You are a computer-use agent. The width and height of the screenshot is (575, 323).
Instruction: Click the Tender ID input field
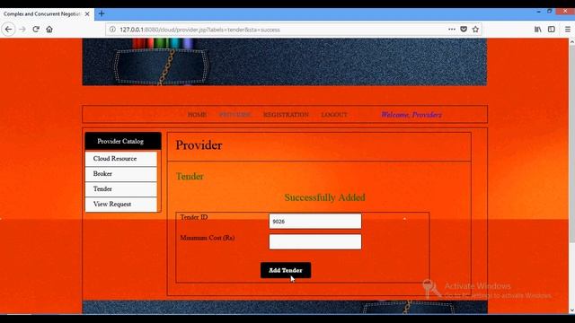[x=315, y=222]
